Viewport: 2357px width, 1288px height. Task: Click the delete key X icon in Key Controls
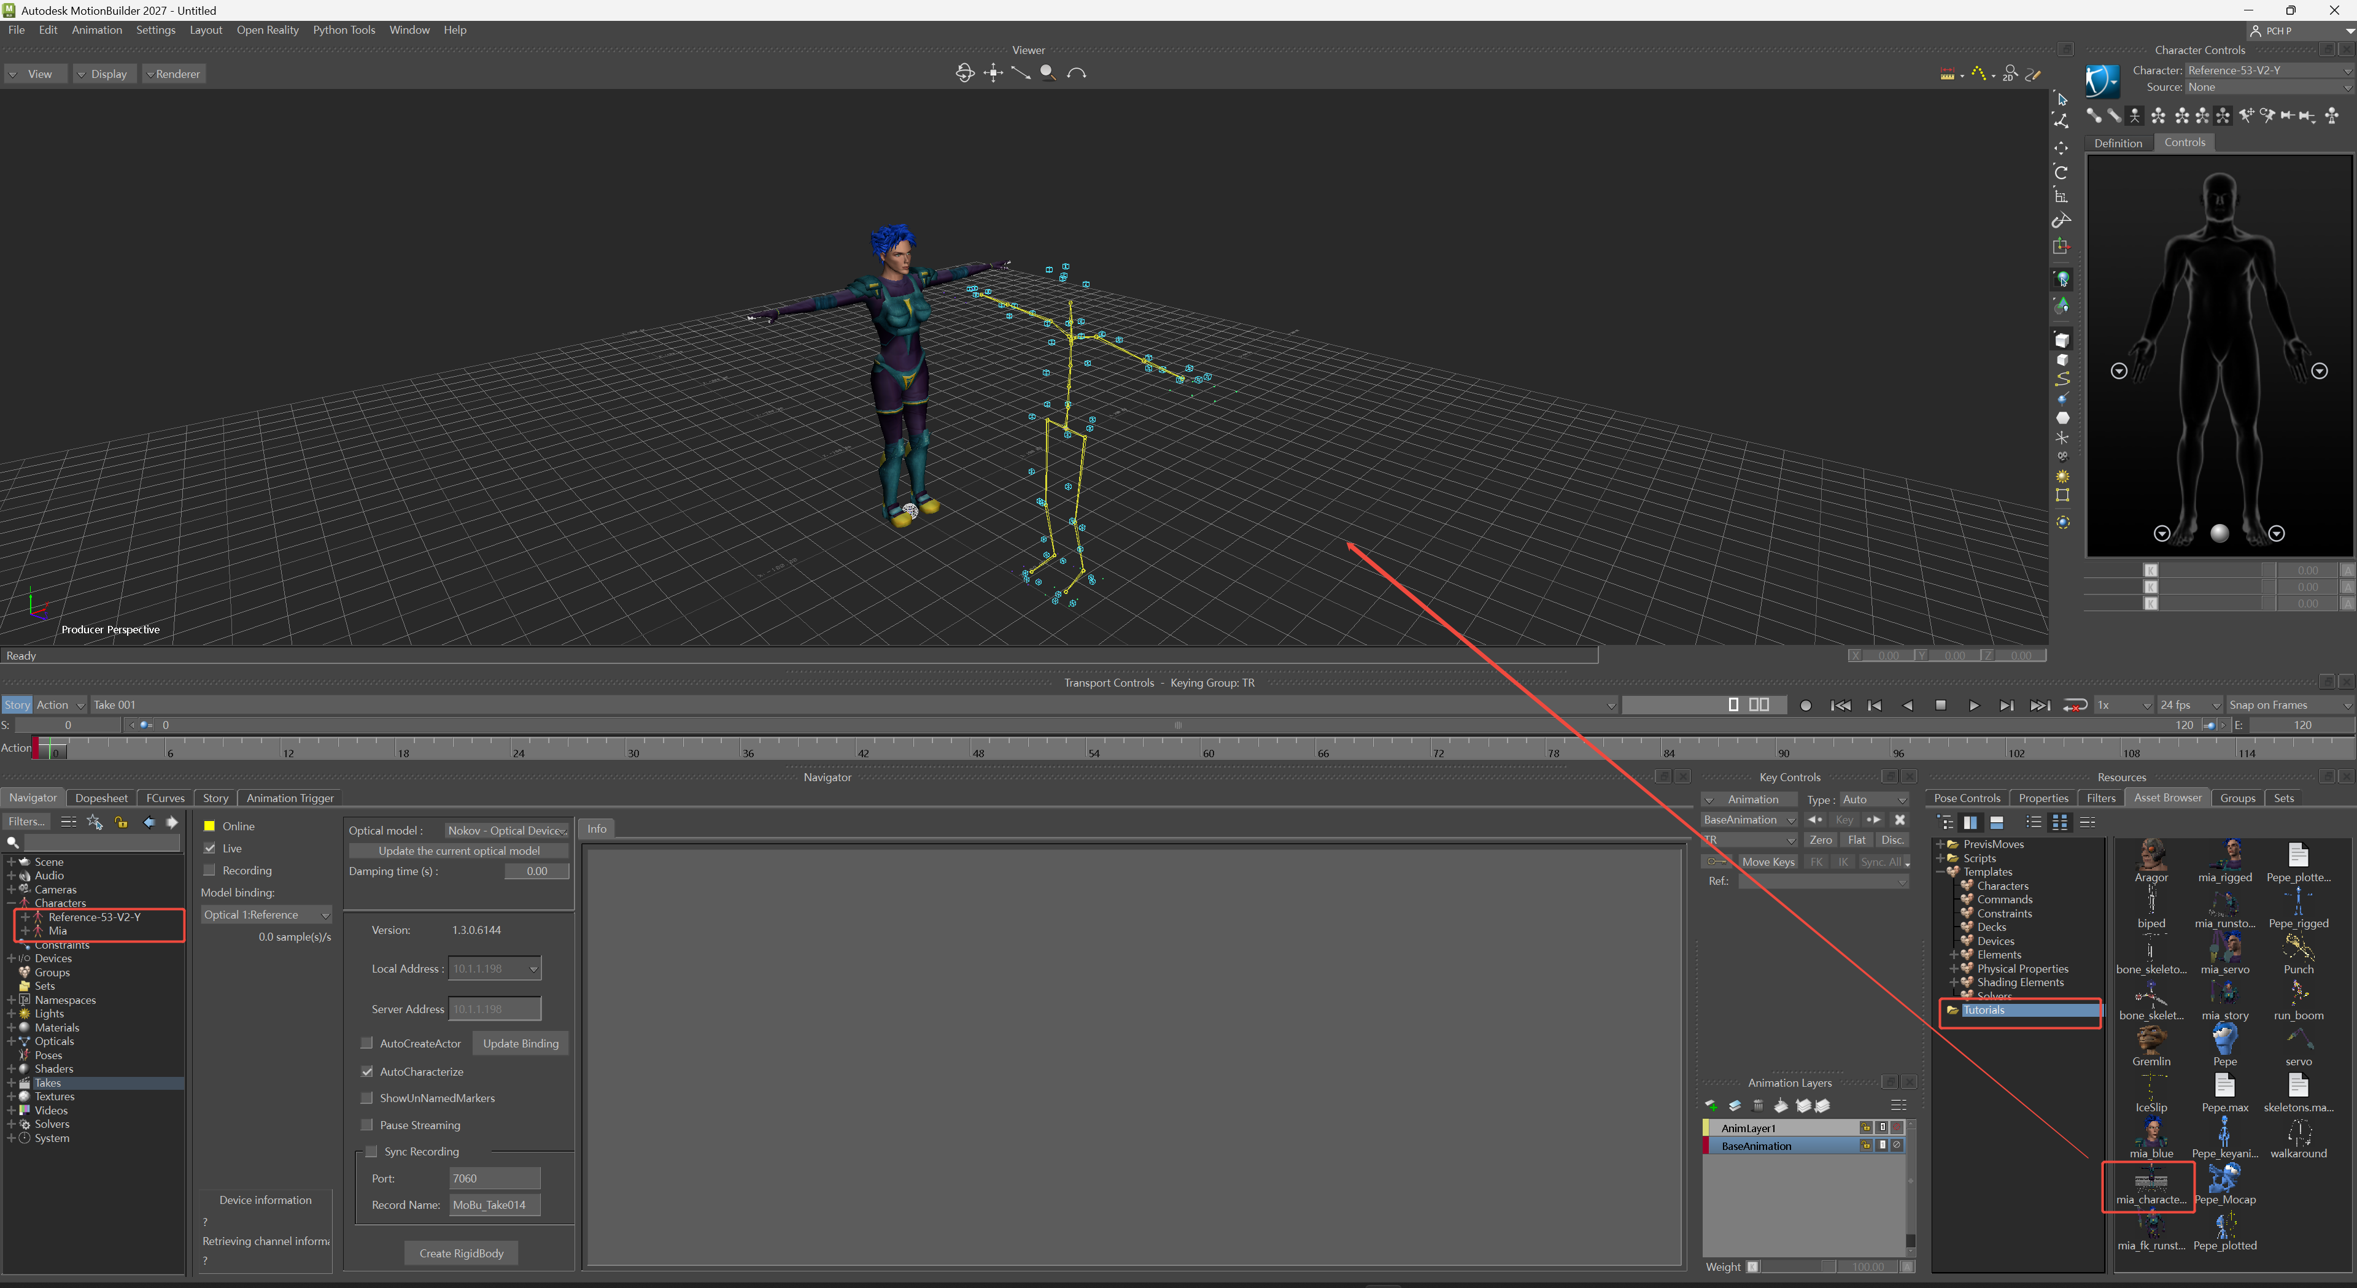click(1900, 820)
